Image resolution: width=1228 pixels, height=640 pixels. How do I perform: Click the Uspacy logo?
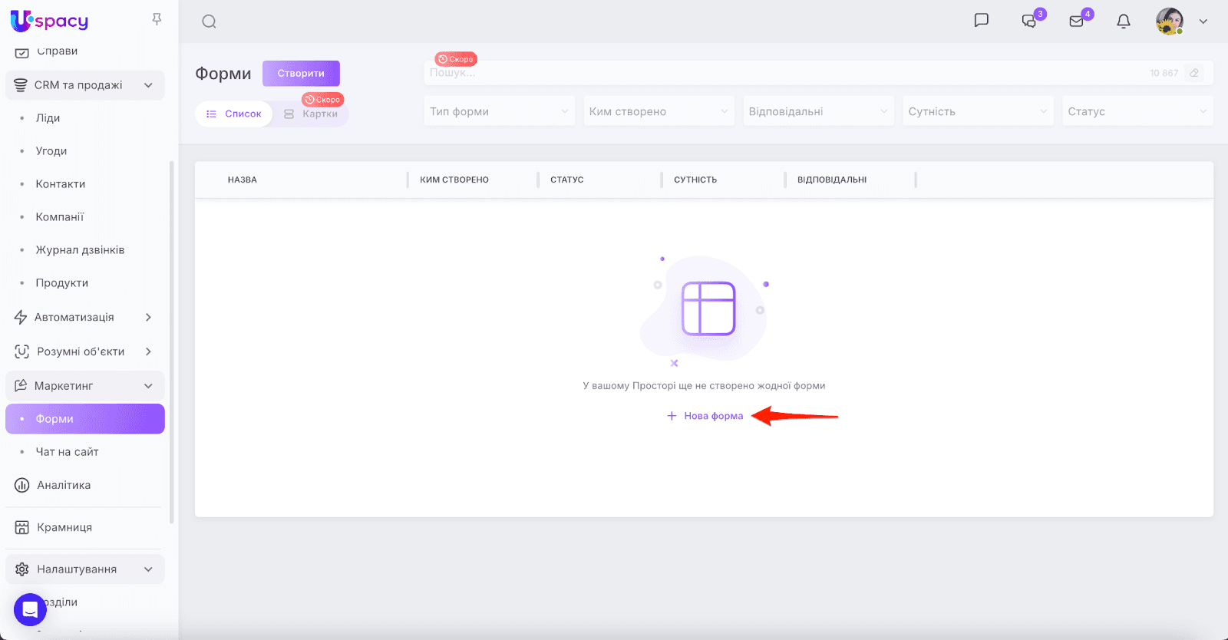[x=50, y=21]
